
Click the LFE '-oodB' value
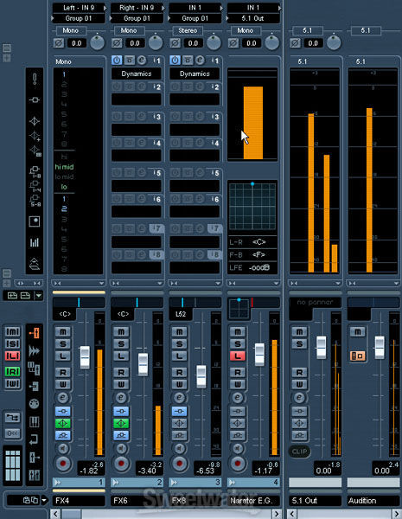pos(259,267)
